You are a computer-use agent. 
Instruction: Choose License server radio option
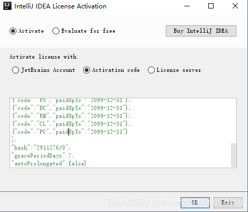point(174,70)
